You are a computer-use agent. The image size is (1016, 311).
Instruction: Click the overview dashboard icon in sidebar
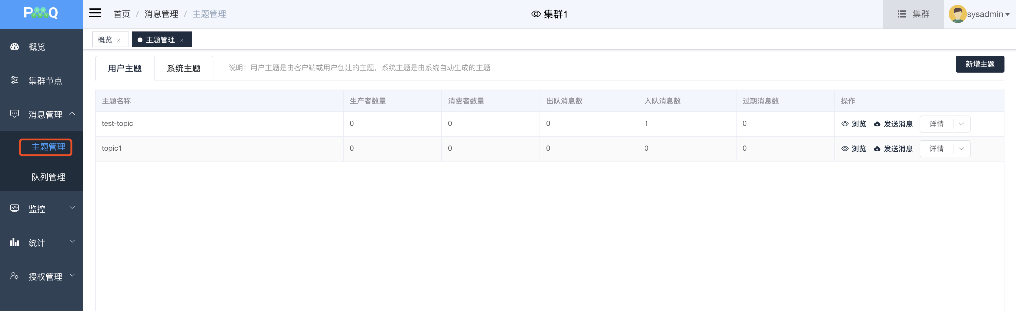point(15,47)
